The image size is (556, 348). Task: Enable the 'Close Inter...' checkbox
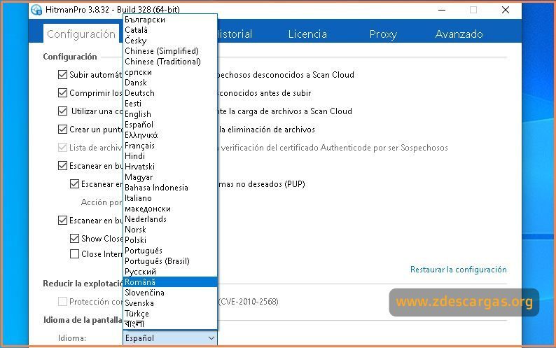pyautogui.click(x=74, y=254)
